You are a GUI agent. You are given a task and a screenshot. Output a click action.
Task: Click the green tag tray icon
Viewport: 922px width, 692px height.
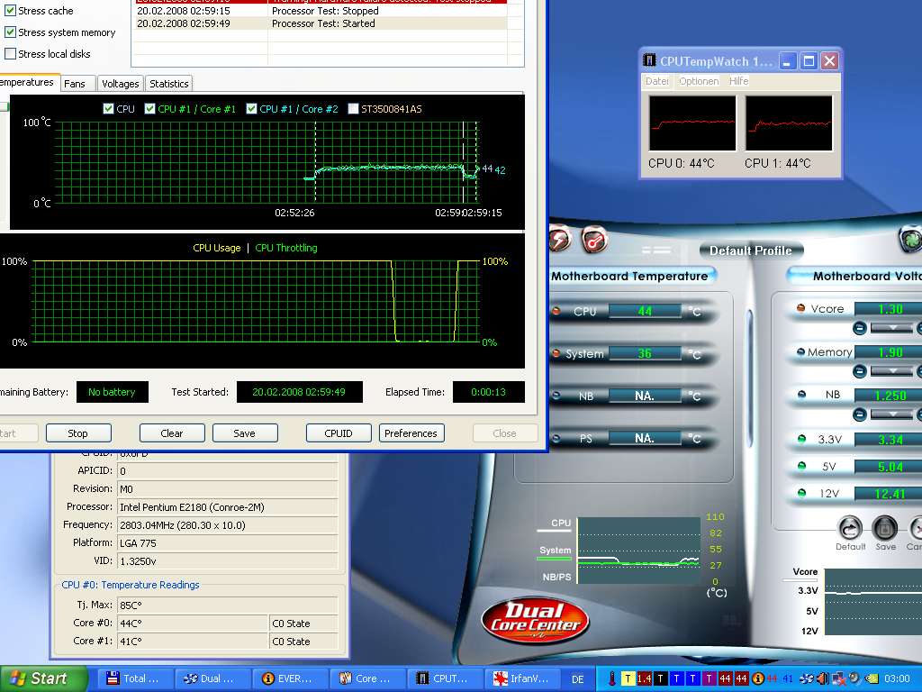pyautogui.click(x=872, y=678)
